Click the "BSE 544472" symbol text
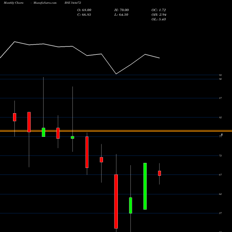232x232 pixels. coord(73,3)
